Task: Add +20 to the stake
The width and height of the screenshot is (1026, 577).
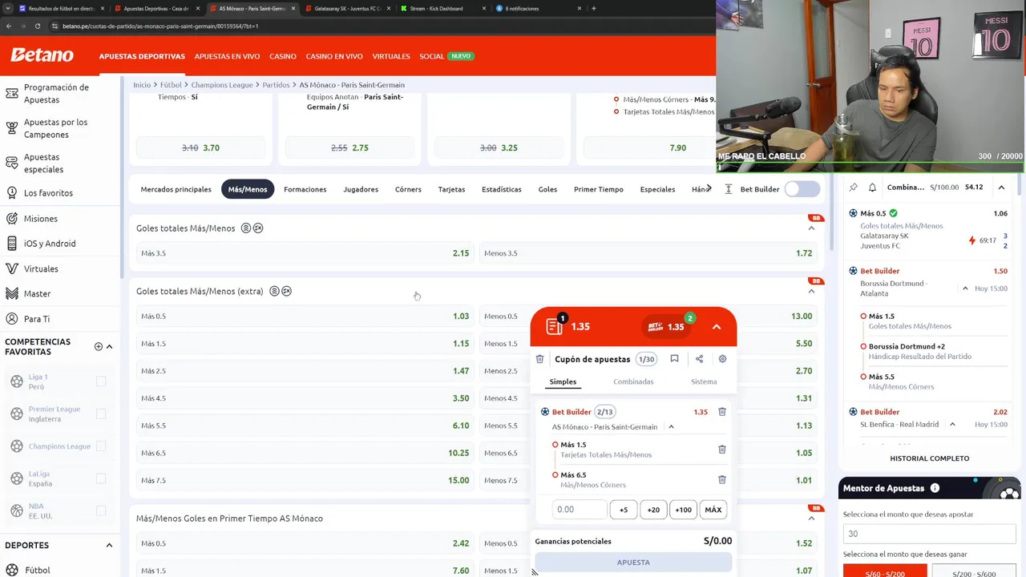Action: point(653,510)
